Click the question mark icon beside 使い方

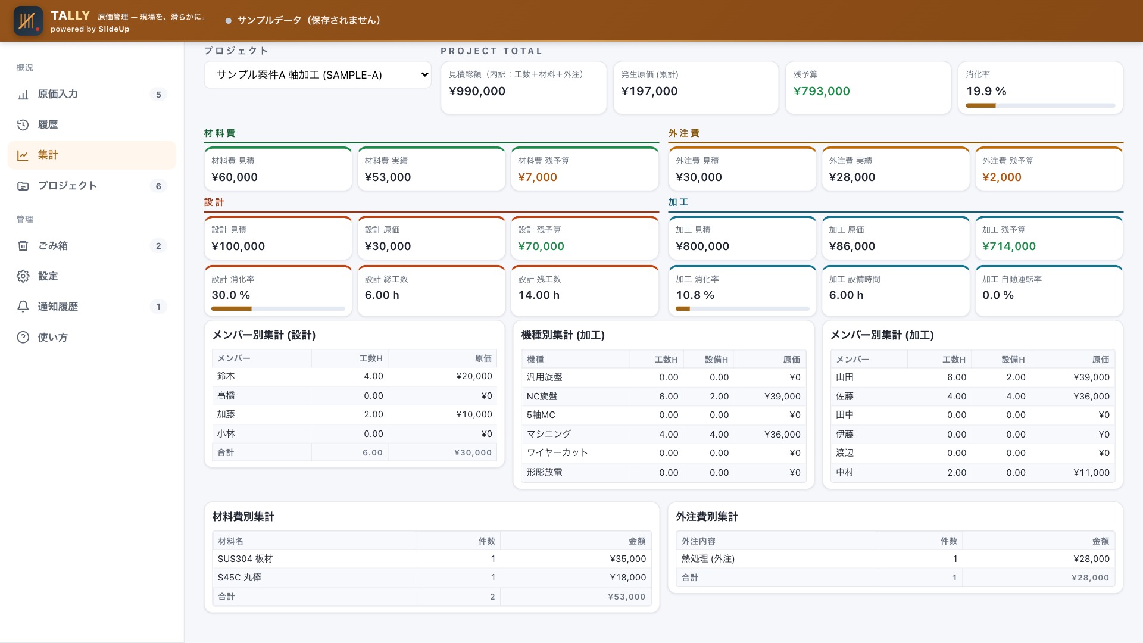23,338
